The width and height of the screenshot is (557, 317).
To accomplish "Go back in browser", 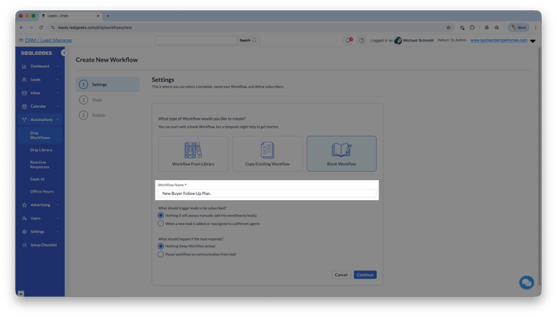I will [x=22, y=27].
